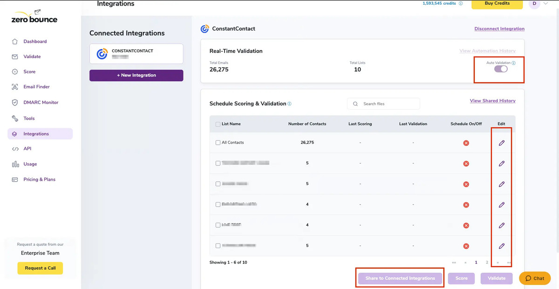The height and width of the screenshot is (289, 559).
Task: Open the Score section from the sidebar
Action: [14, 72]
